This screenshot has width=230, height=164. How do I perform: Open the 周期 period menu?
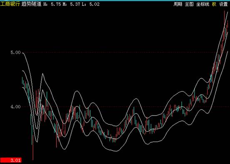(178, 4)
